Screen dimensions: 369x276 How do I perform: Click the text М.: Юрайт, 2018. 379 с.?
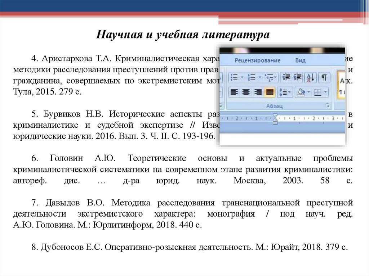(302, 247)
